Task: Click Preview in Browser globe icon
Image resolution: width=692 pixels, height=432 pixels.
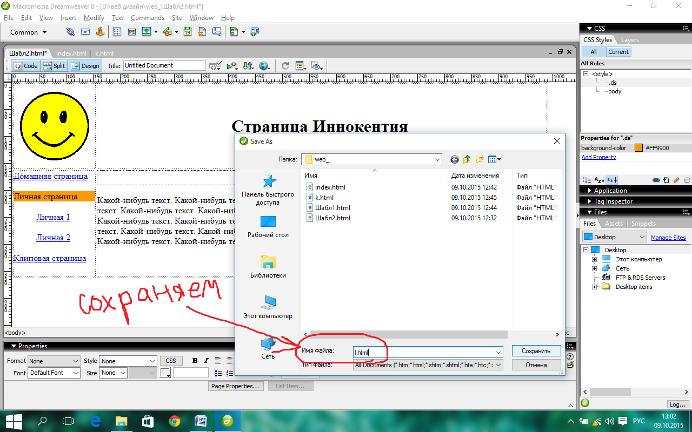Action: 264,66
